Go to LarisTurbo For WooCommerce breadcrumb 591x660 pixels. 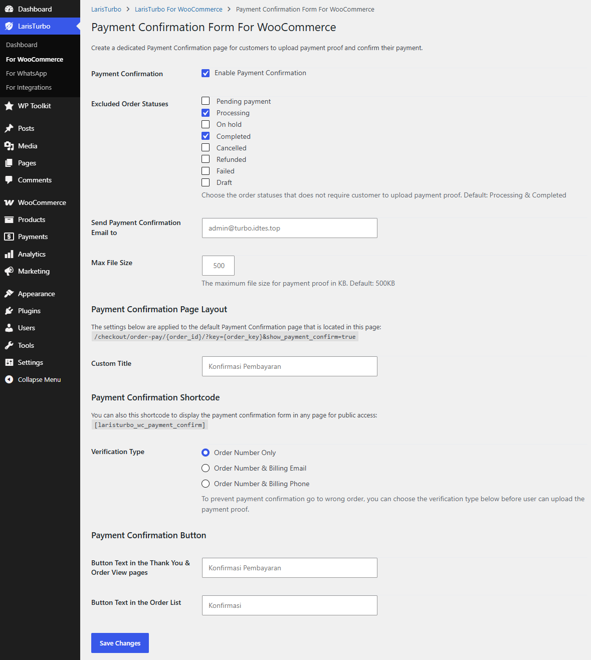[x=178, y=9]
